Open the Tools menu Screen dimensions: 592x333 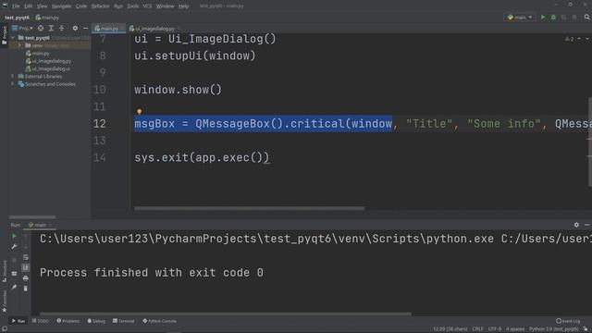(x=132, y=6)
